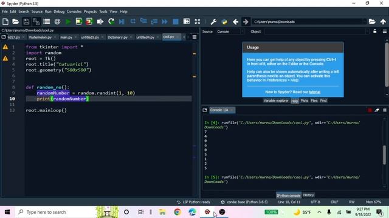
Task: Start debugging the file icon
Action: 122,22
